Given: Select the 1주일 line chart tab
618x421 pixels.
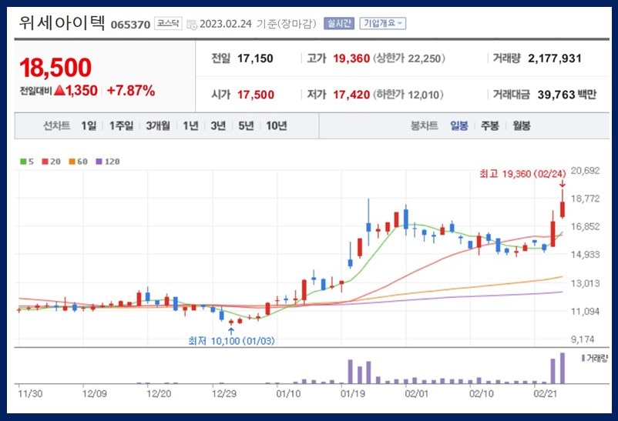Looking at the screenshot, I should click(122, 125).
